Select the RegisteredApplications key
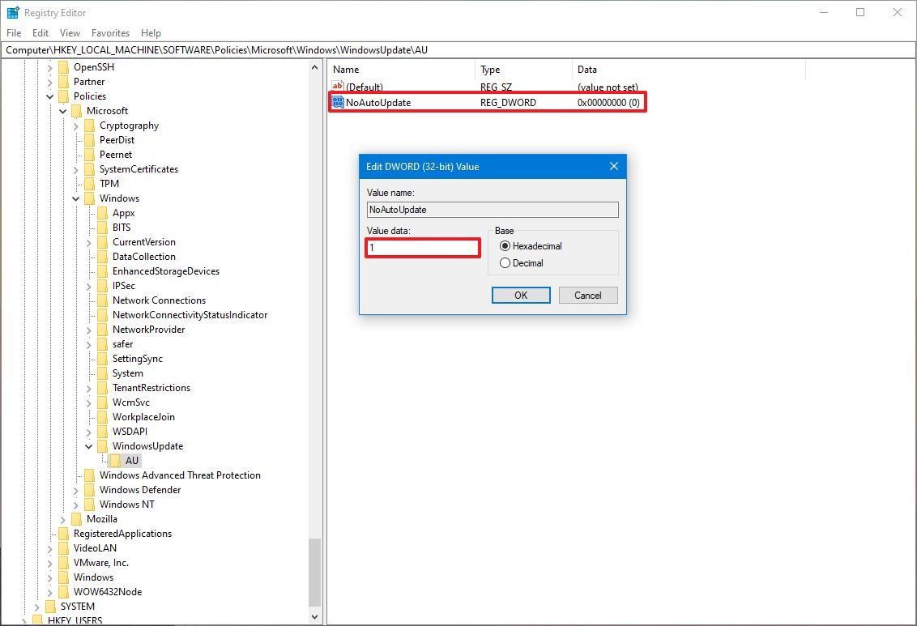The height and width of the screenshot is (626, 917). (123, 534)
